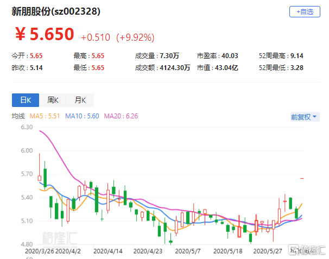
Task: Click the 成交额 turnover 4124.30万
Action: pos(175,68)
